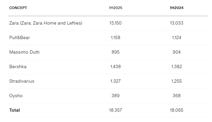Select the Bershka row label
Image resolution: width=212 pixels, height=122 pixels.
tap(18, 66)
